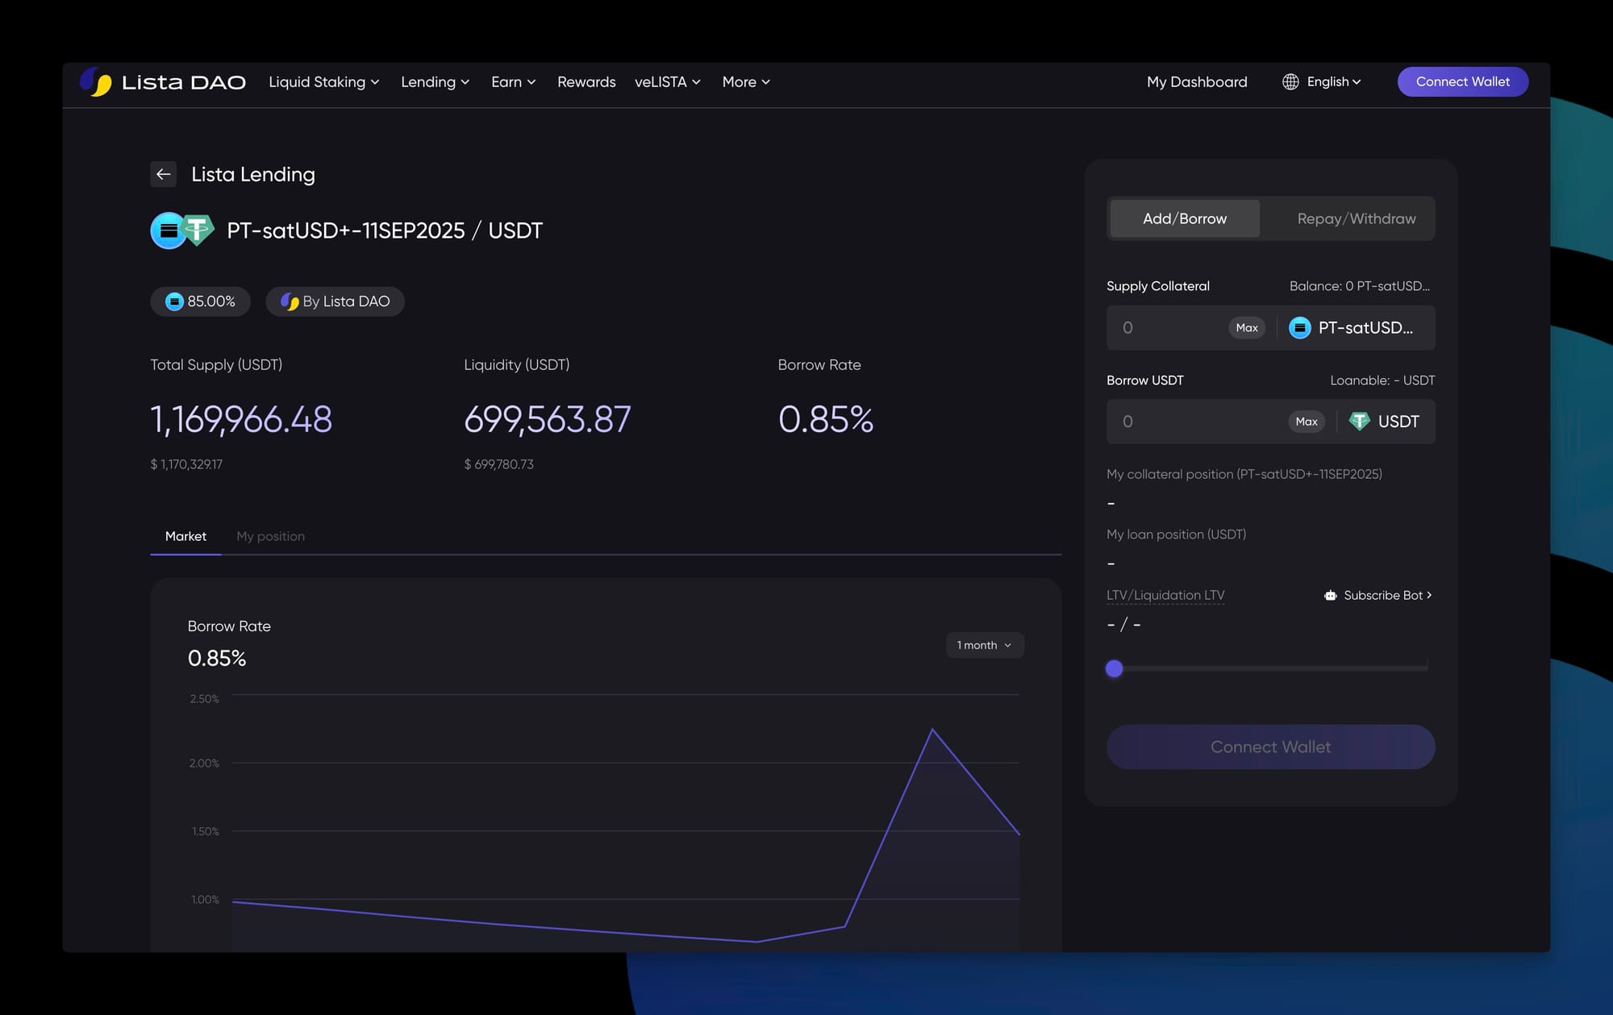Image resolution: width=1613 pixels, height=1015 pixels.
Task: Click the PT-satUSD token icon in collateral field
Action: coord(1299,328)
